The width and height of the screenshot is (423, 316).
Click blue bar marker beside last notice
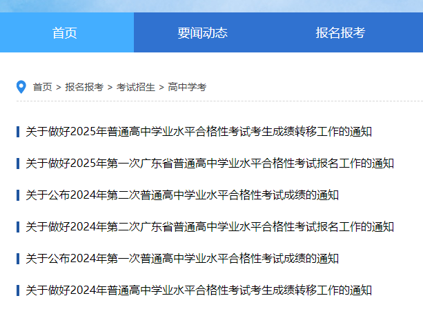tap(18, 290)
